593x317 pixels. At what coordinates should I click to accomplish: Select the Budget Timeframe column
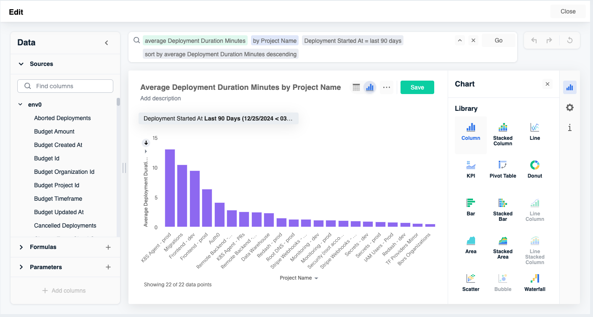coord(58,199)
